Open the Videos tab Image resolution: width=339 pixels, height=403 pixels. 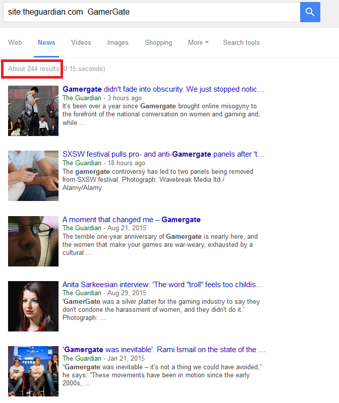81,42
